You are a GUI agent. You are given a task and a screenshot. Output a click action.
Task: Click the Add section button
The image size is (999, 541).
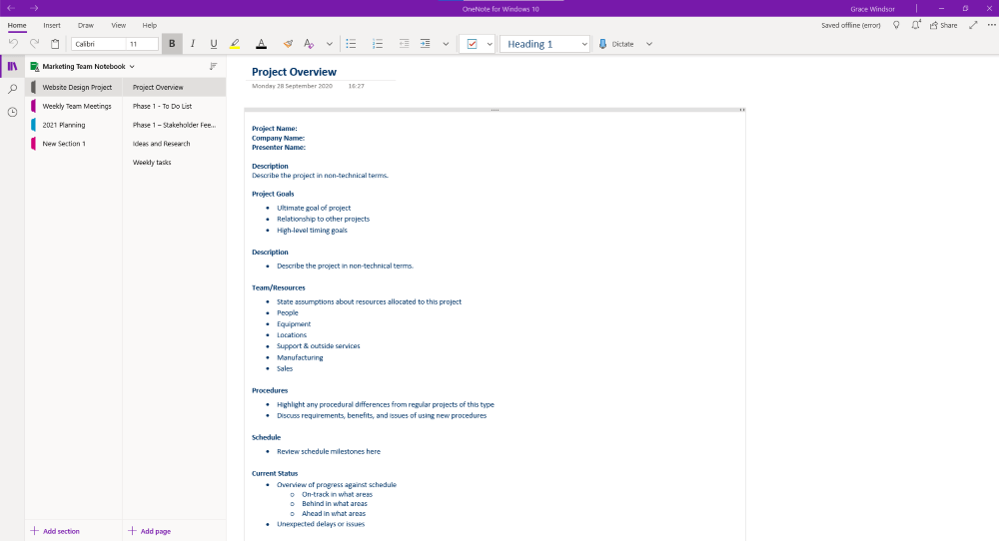coord(55,531)
